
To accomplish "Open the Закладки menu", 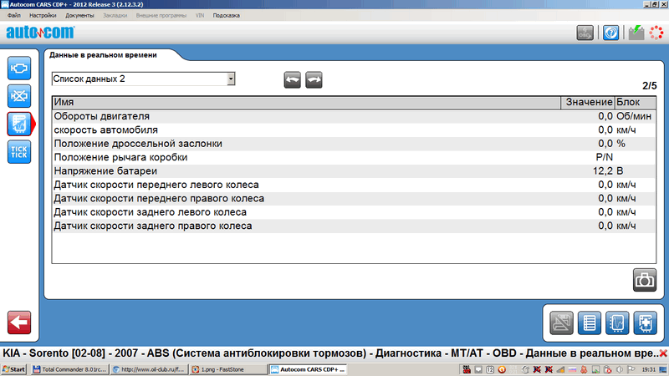I will tap(115, 15).
